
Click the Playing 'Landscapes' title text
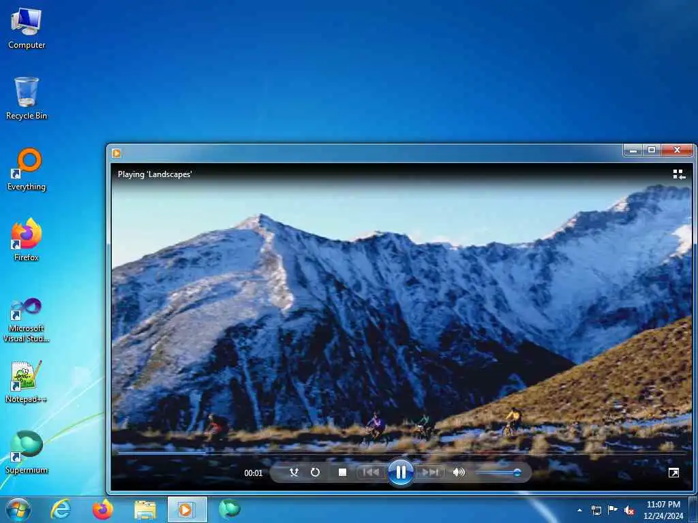[x=155, y=174]
